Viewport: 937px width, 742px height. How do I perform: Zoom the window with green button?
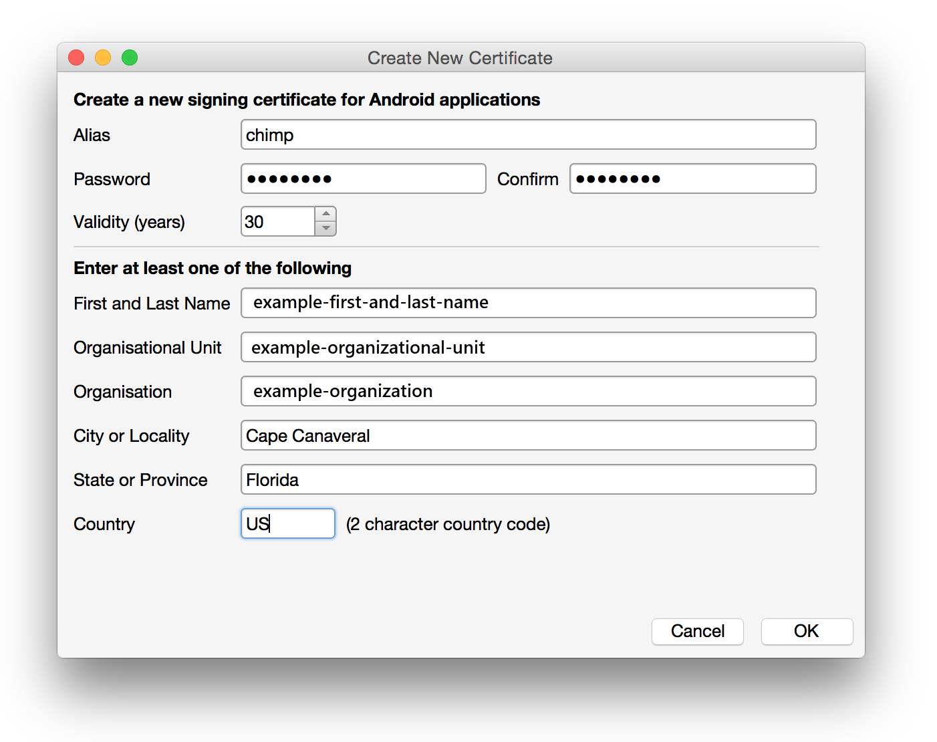130,58
